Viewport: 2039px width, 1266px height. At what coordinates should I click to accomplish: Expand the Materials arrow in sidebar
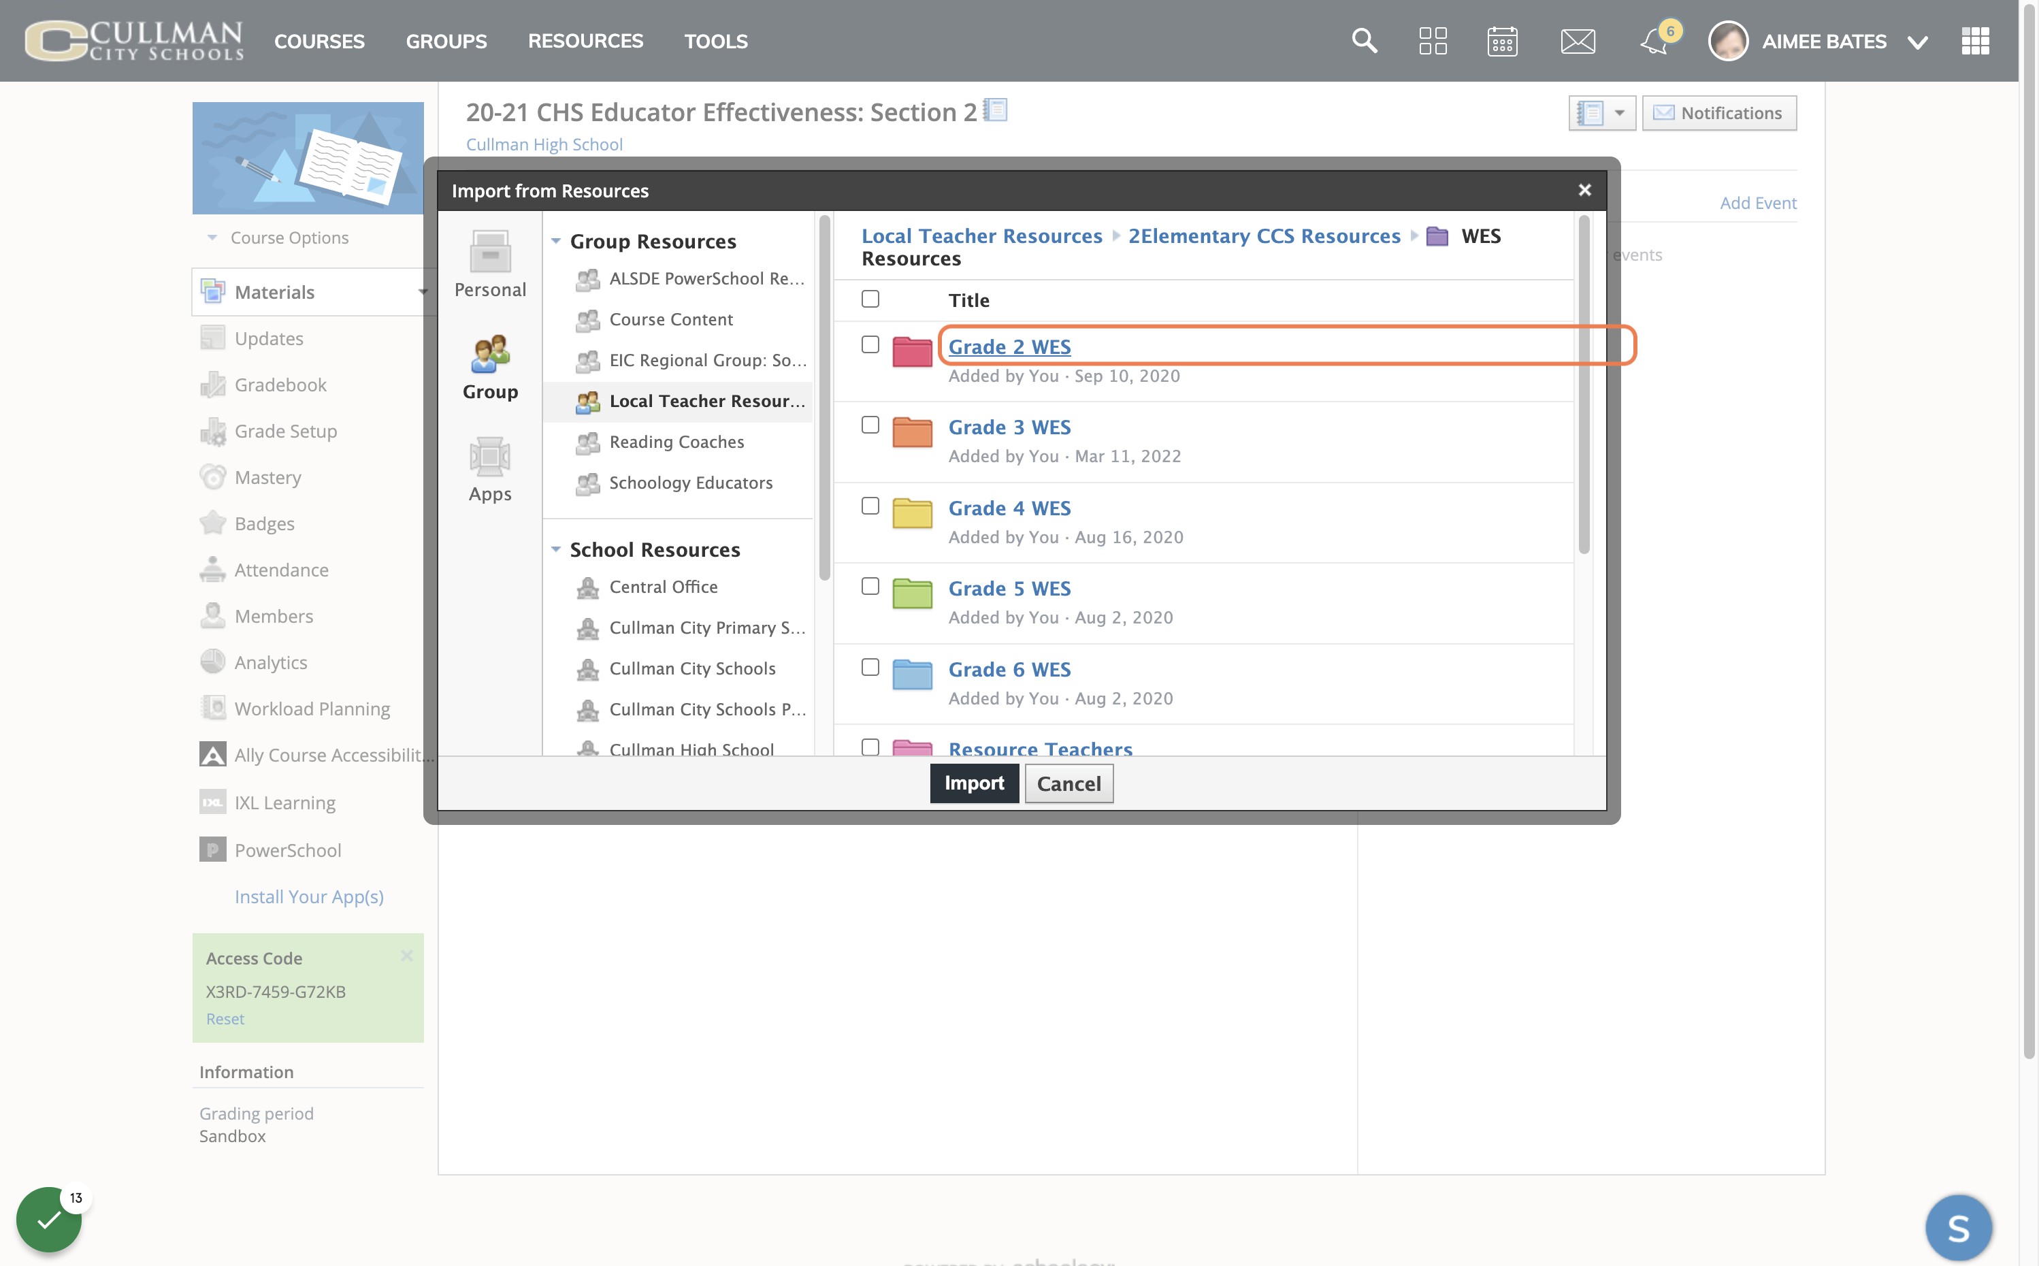[423, 292]
